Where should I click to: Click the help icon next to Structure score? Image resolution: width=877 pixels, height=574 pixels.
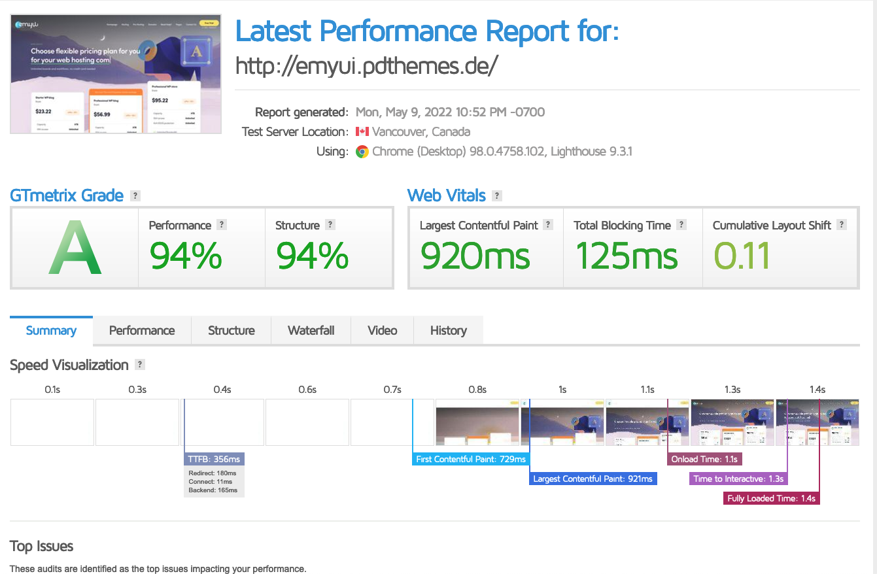tap(330, 225)
